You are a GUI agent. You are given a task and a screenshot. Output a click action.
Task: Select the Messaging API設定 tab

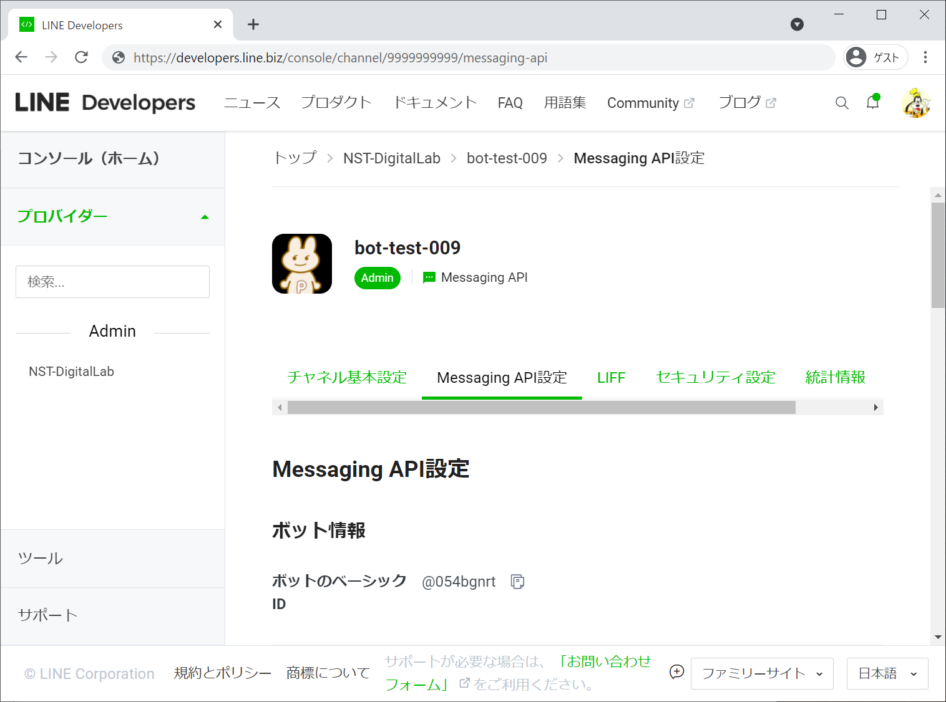pyautogui.click(x=502, y=377)
